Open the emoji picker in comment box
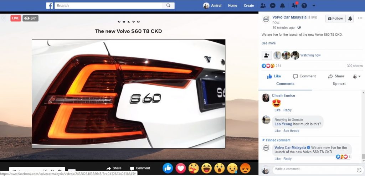This screenshot has width=365, height=176. 359,170
